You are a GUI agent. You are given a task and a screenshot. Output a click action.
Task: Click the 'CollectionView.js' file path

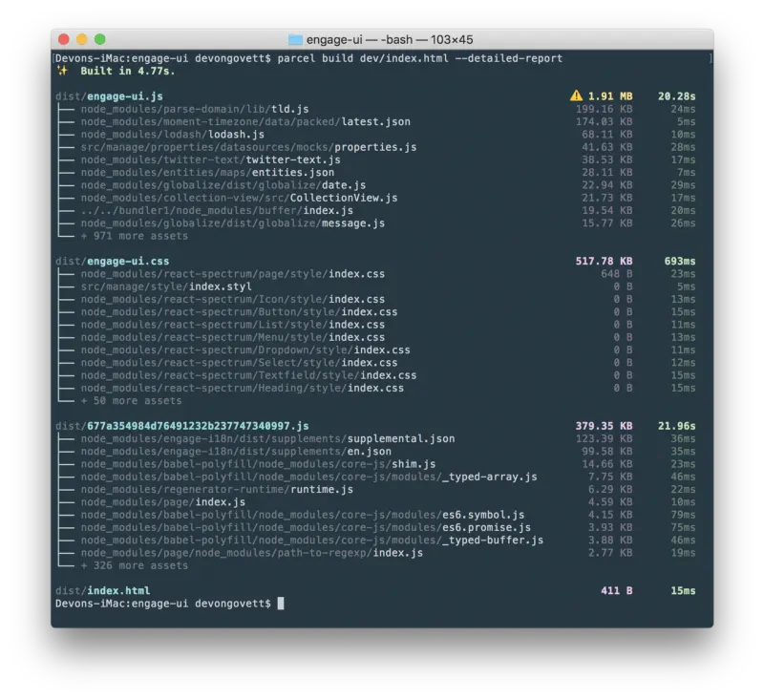[240, 198]
